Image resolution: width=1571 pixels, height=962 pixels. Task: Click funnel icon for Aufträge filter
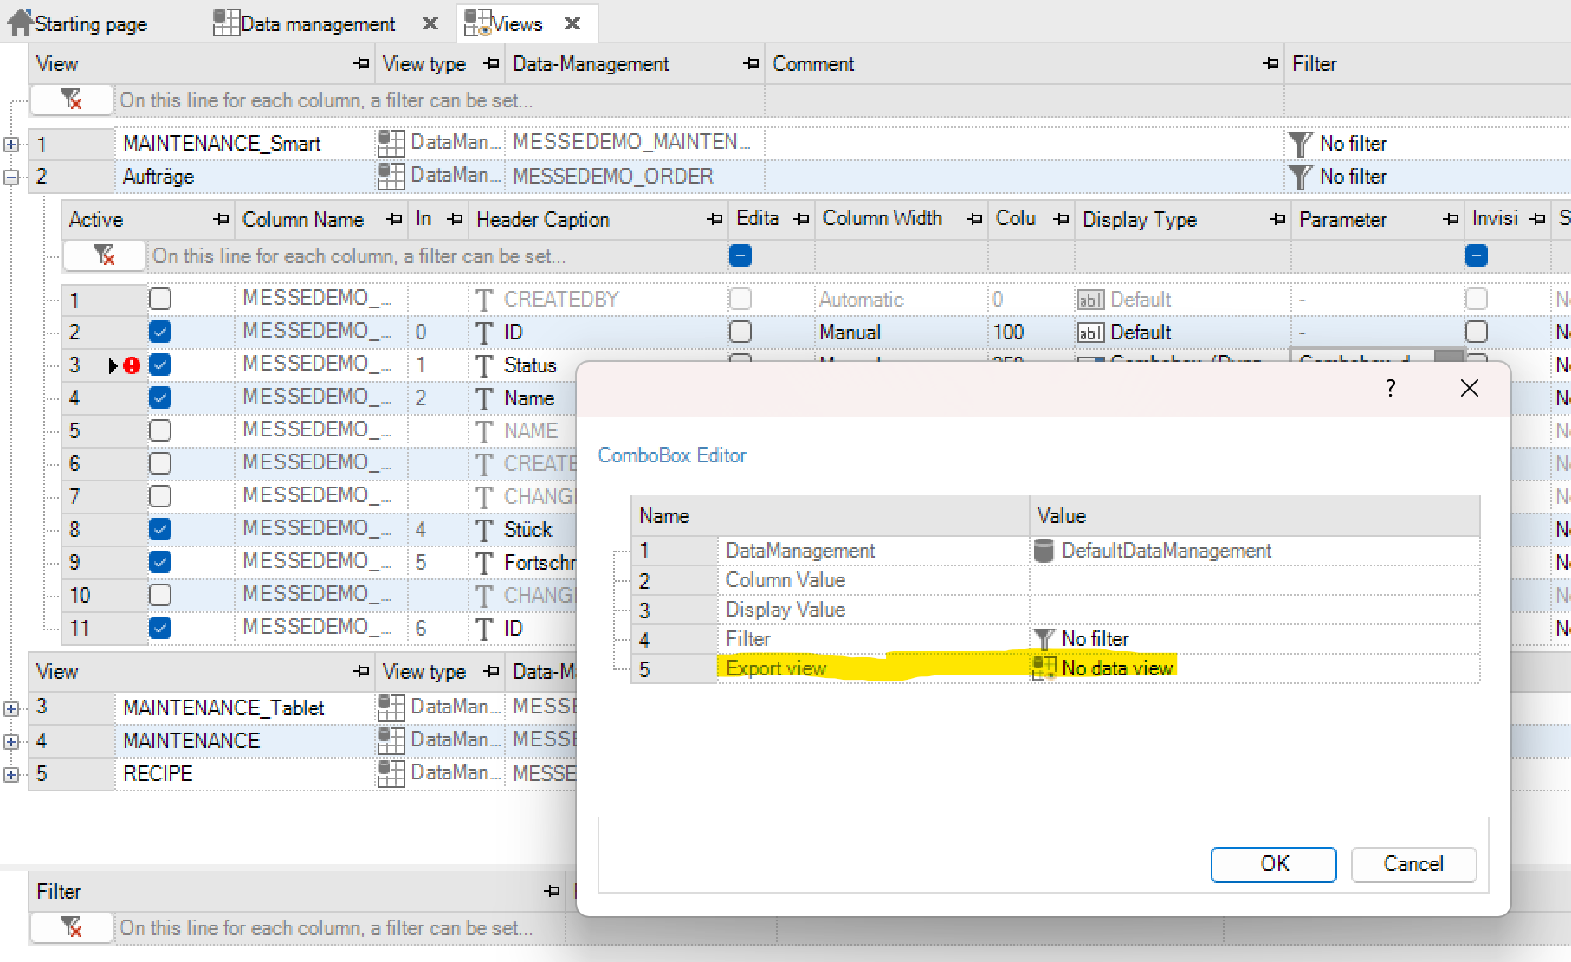1300,177
